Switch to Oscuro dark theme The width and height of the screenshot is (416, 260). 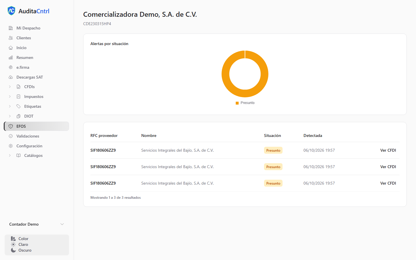[21, 250]
